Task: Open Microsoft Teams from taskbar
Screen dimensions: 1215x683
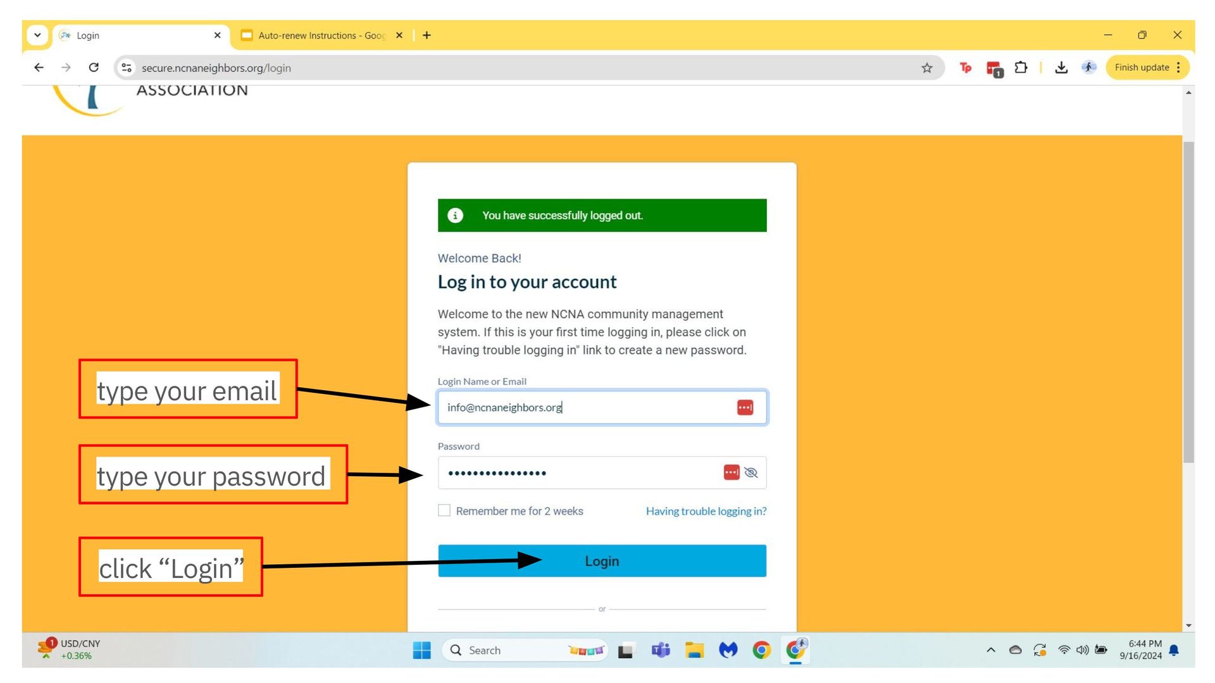Action: pos(661,650)
